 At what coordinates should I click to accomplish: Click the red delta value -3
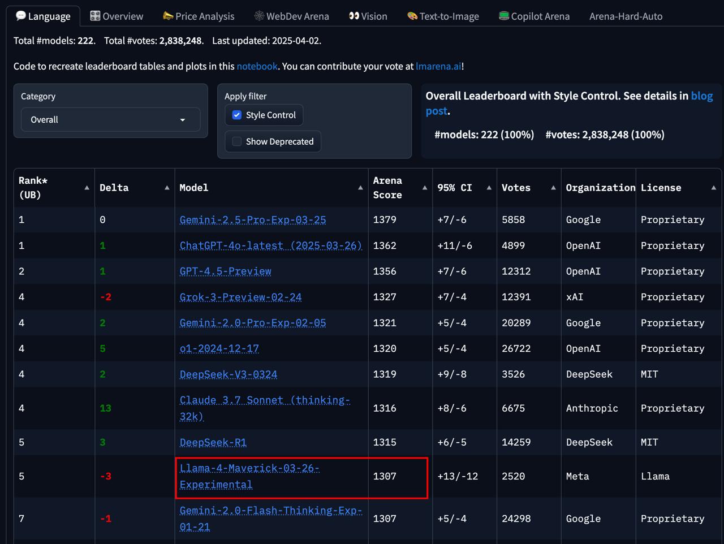(105, 476)
